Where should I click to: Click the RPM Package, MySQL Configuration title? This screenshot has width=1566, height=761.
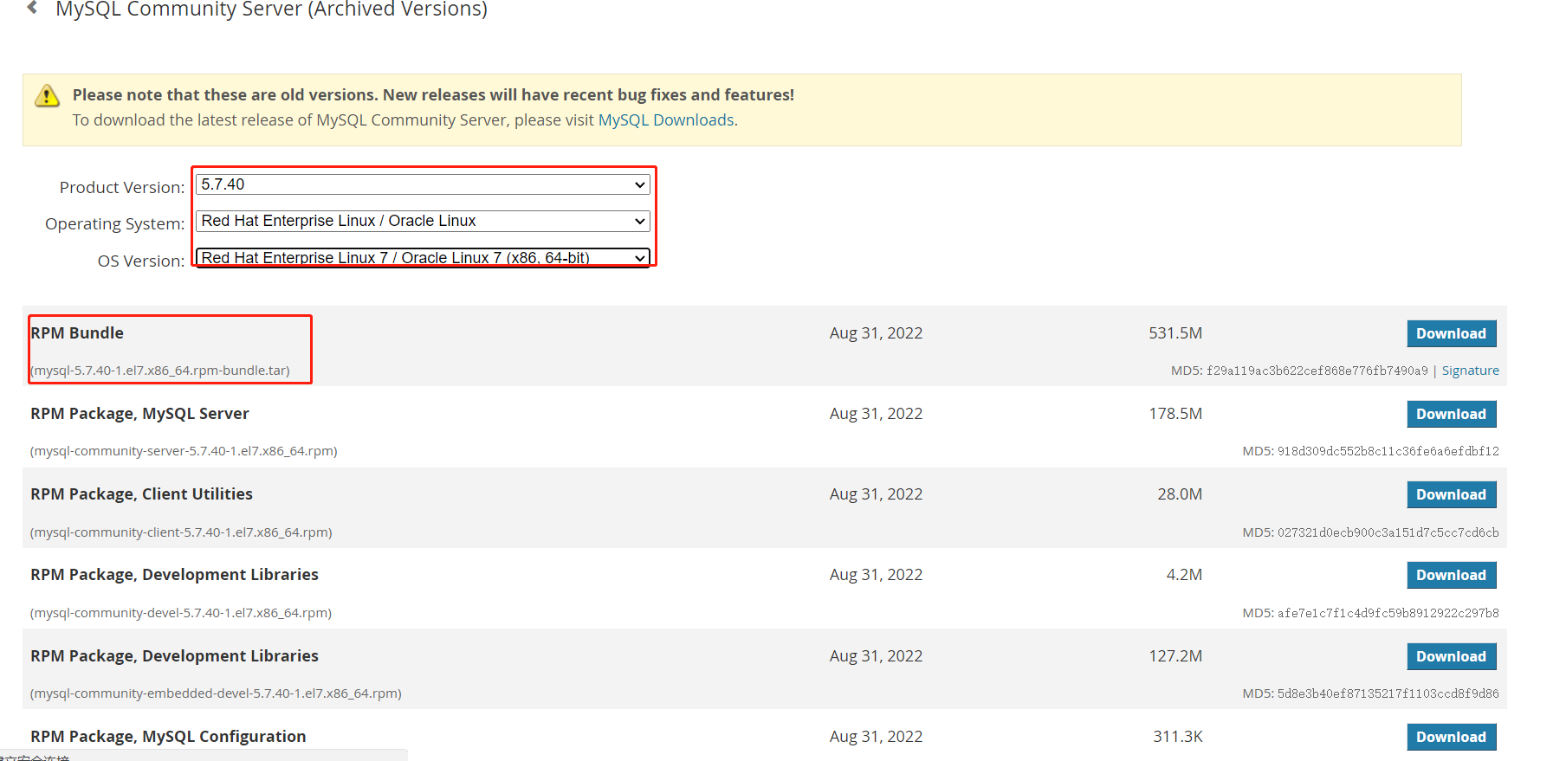[x=168, y=737]
